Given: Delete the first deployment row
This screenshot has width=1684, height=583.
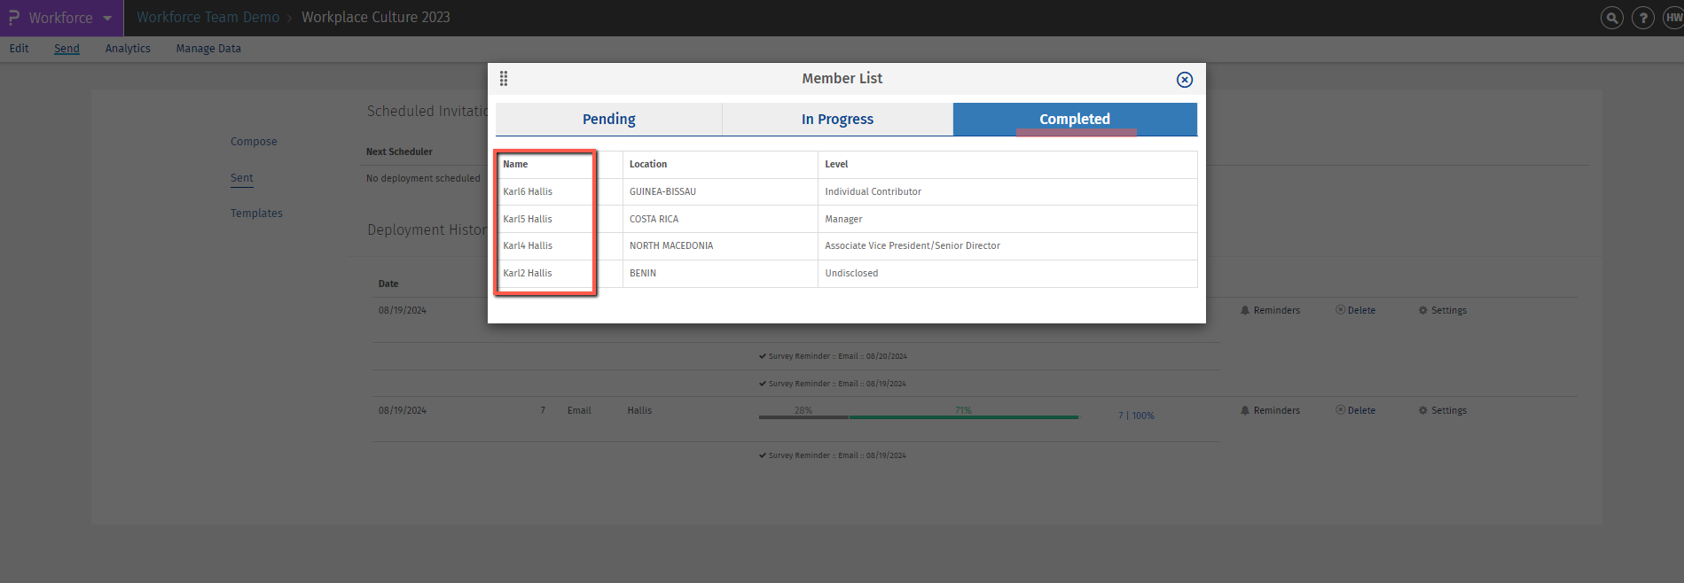Looking at the screenshot, I should pyautogui.click(x=1356, y=310).
